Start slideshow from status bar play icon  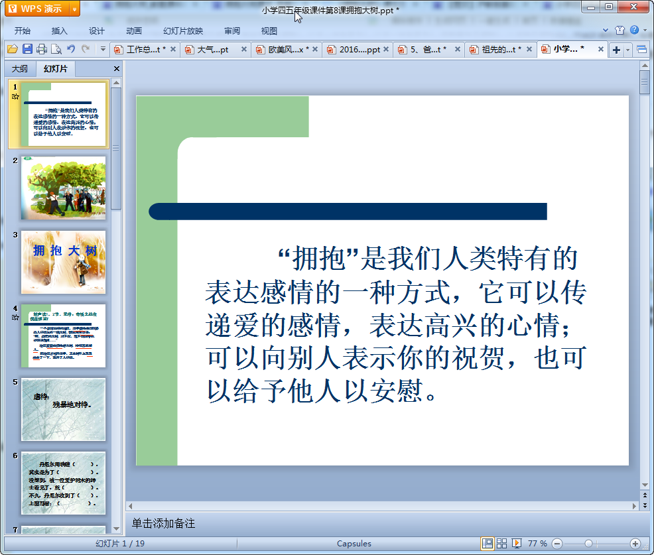517,543
